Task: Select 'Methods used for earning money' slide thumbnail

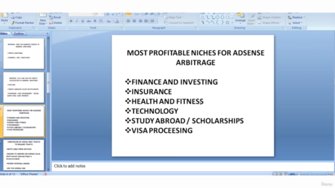Action: coord(24,53)
